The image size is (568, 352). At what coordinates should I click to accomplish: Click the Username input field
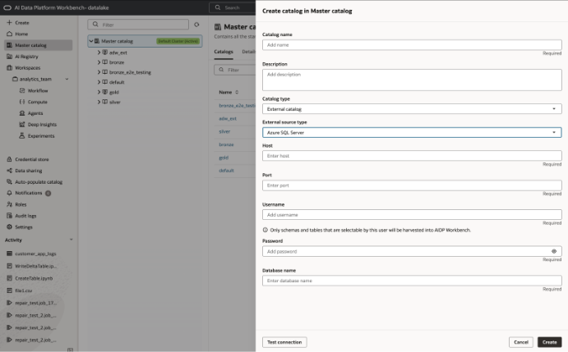click(412, 215)
